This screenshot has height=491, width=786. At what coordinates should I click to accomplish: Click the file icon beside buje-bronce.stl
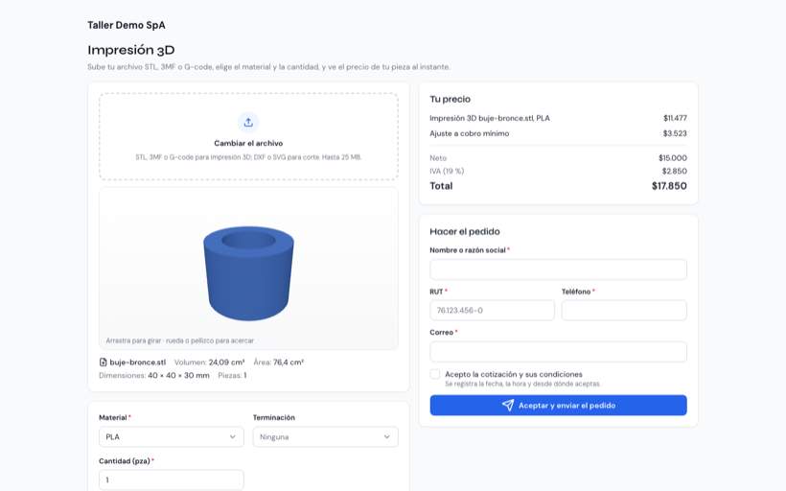(103, 362)
